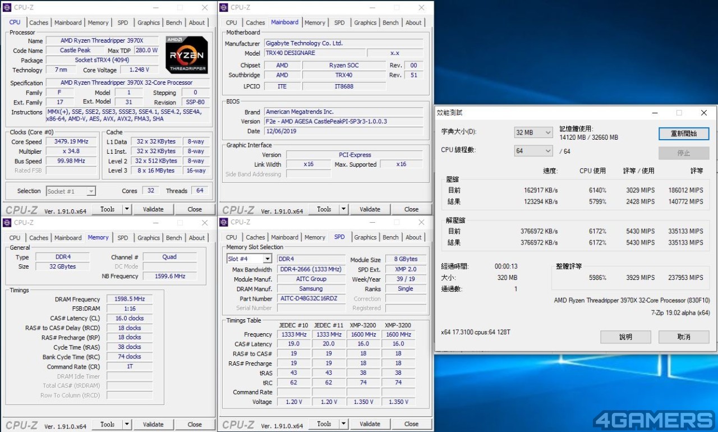
Task: Open SPD tab in Memory window
Action: tap(123, 238)
